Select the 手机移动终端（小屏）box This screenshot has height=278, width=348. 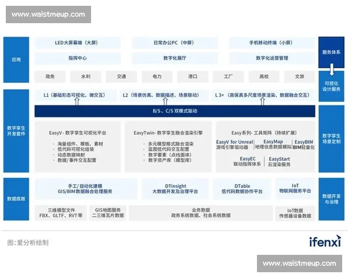pyautogui.click(x=272, y=42)
